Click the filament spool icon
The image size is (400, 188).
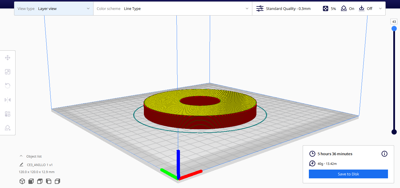(x=312, y=164)
